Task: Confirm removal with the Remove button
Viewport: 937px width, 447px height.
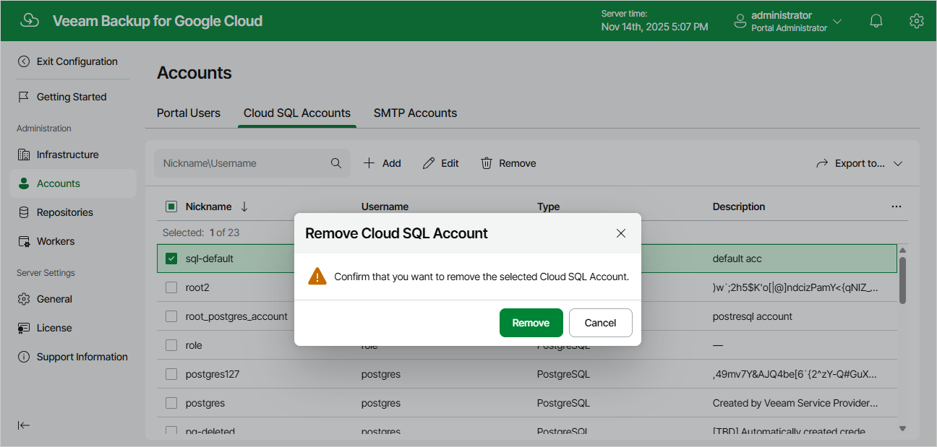Action: click(x=531, y=323)
